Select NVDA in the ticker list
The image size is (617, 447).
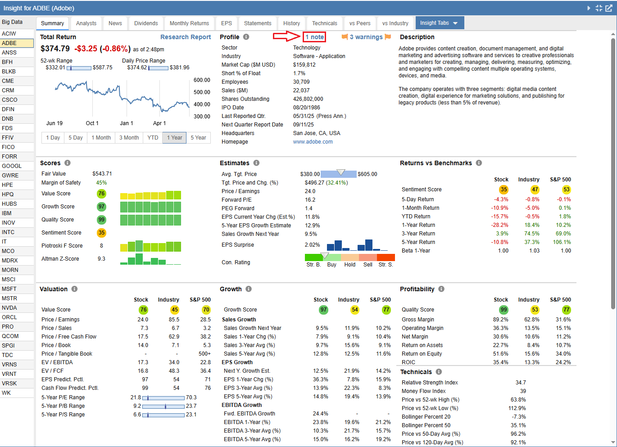(17, 308)
